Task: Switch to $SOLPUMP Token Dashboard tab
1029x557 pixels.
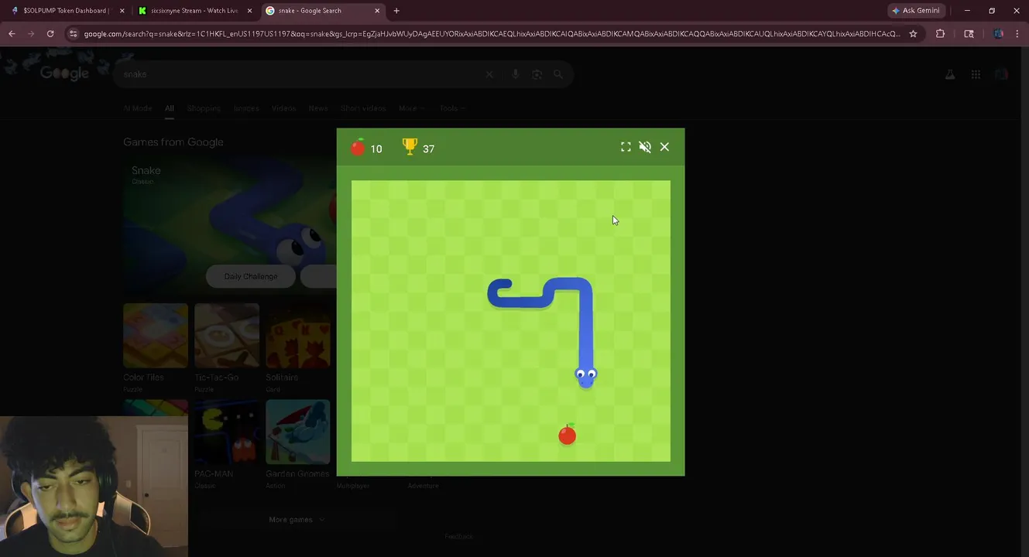Action: click(x=67, y=11)
